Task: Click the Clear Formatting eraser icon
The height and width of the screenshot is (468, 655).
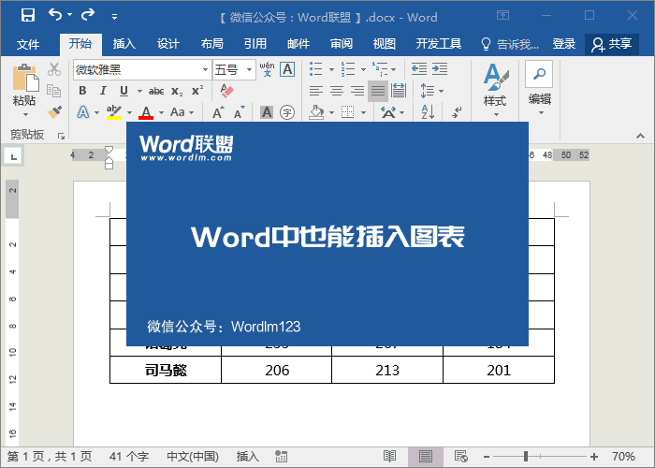Action: 226,91
